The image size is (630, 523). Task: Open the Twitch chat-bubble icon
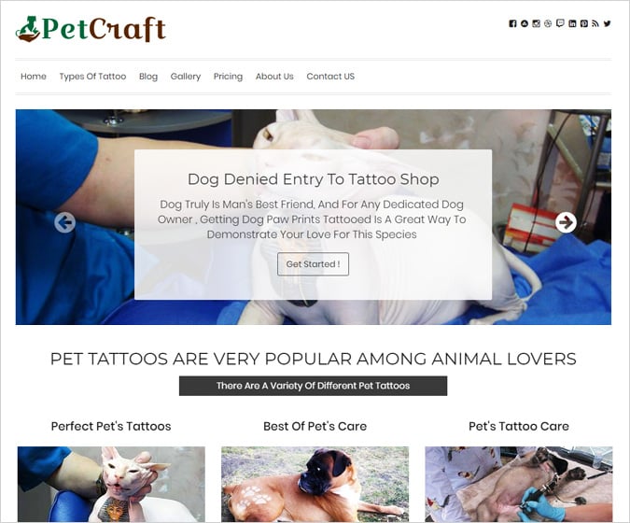pyautogui.click(x=560, y=23)
